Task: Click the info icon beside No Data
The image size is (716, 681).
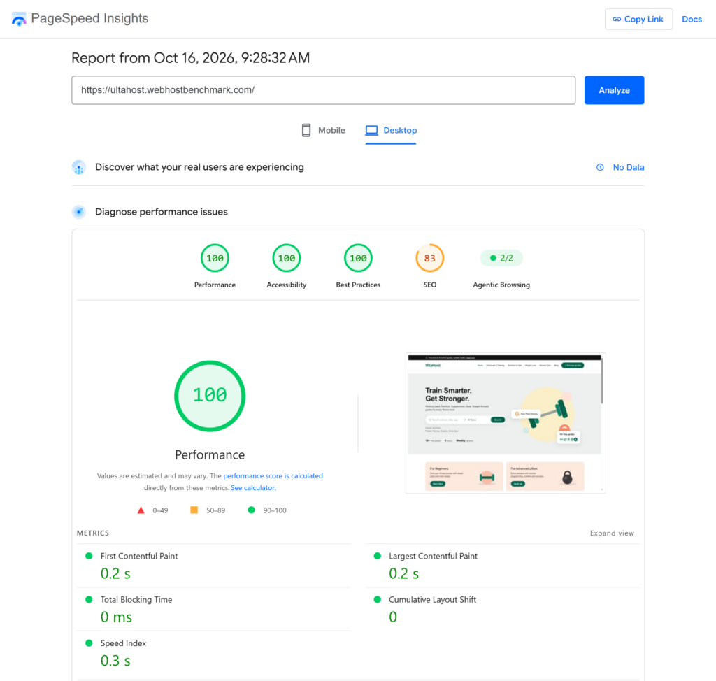Action: tap(600, 167)
